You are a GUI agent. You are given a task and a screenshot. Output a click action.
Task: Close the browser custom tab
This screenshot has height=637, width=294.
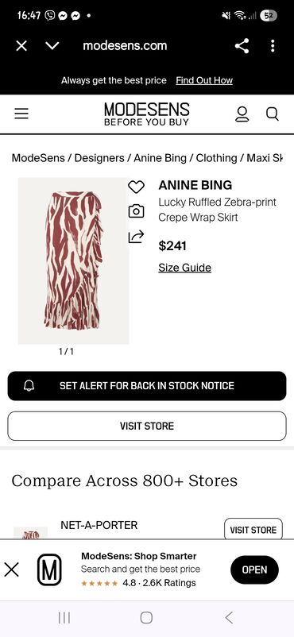tap(21, 46)
